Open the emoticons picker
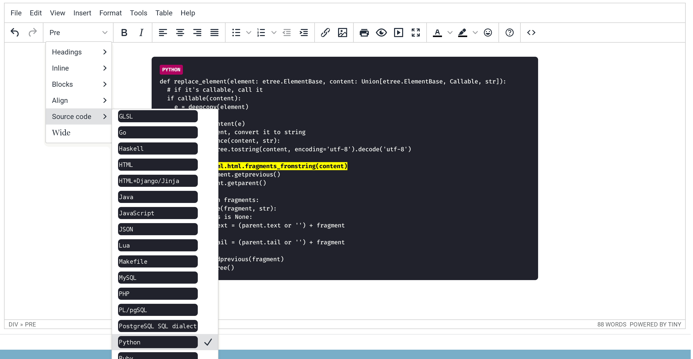Viewport: 693px width, 359px height. tap(488, 33)
